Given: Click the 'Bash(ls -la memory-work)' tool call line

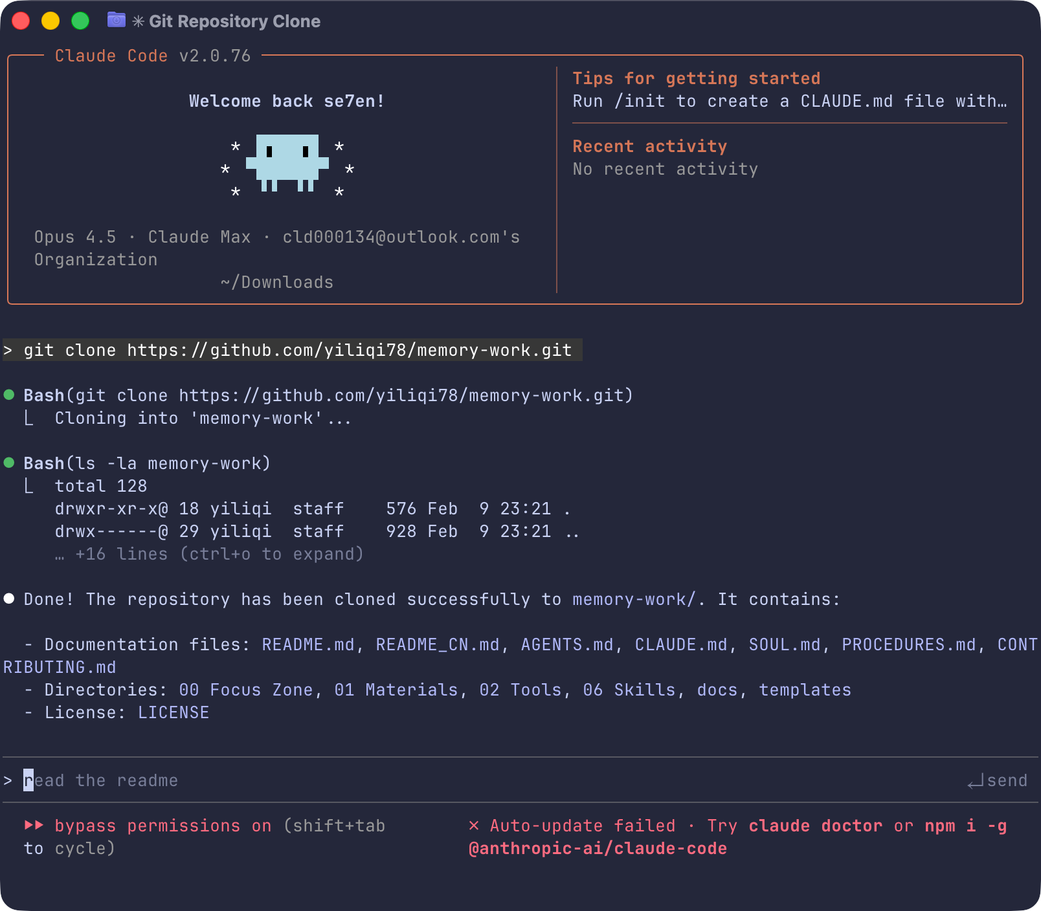Looking at the screenshot, I should click(148, 463).
